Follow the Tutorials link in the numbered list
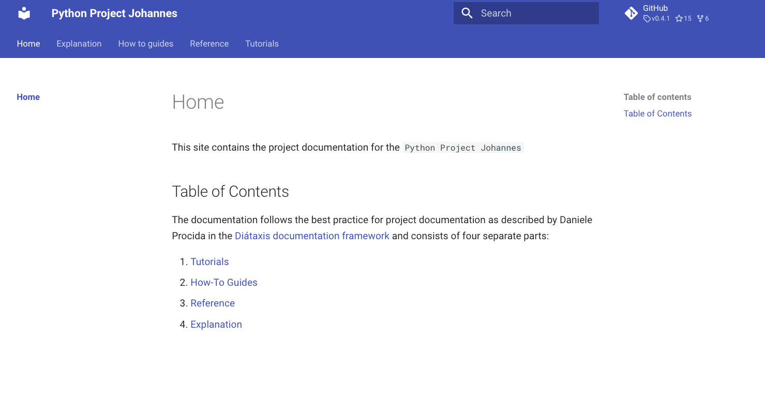The height and width of the screenshot is (393, 765). click(209, 261)
